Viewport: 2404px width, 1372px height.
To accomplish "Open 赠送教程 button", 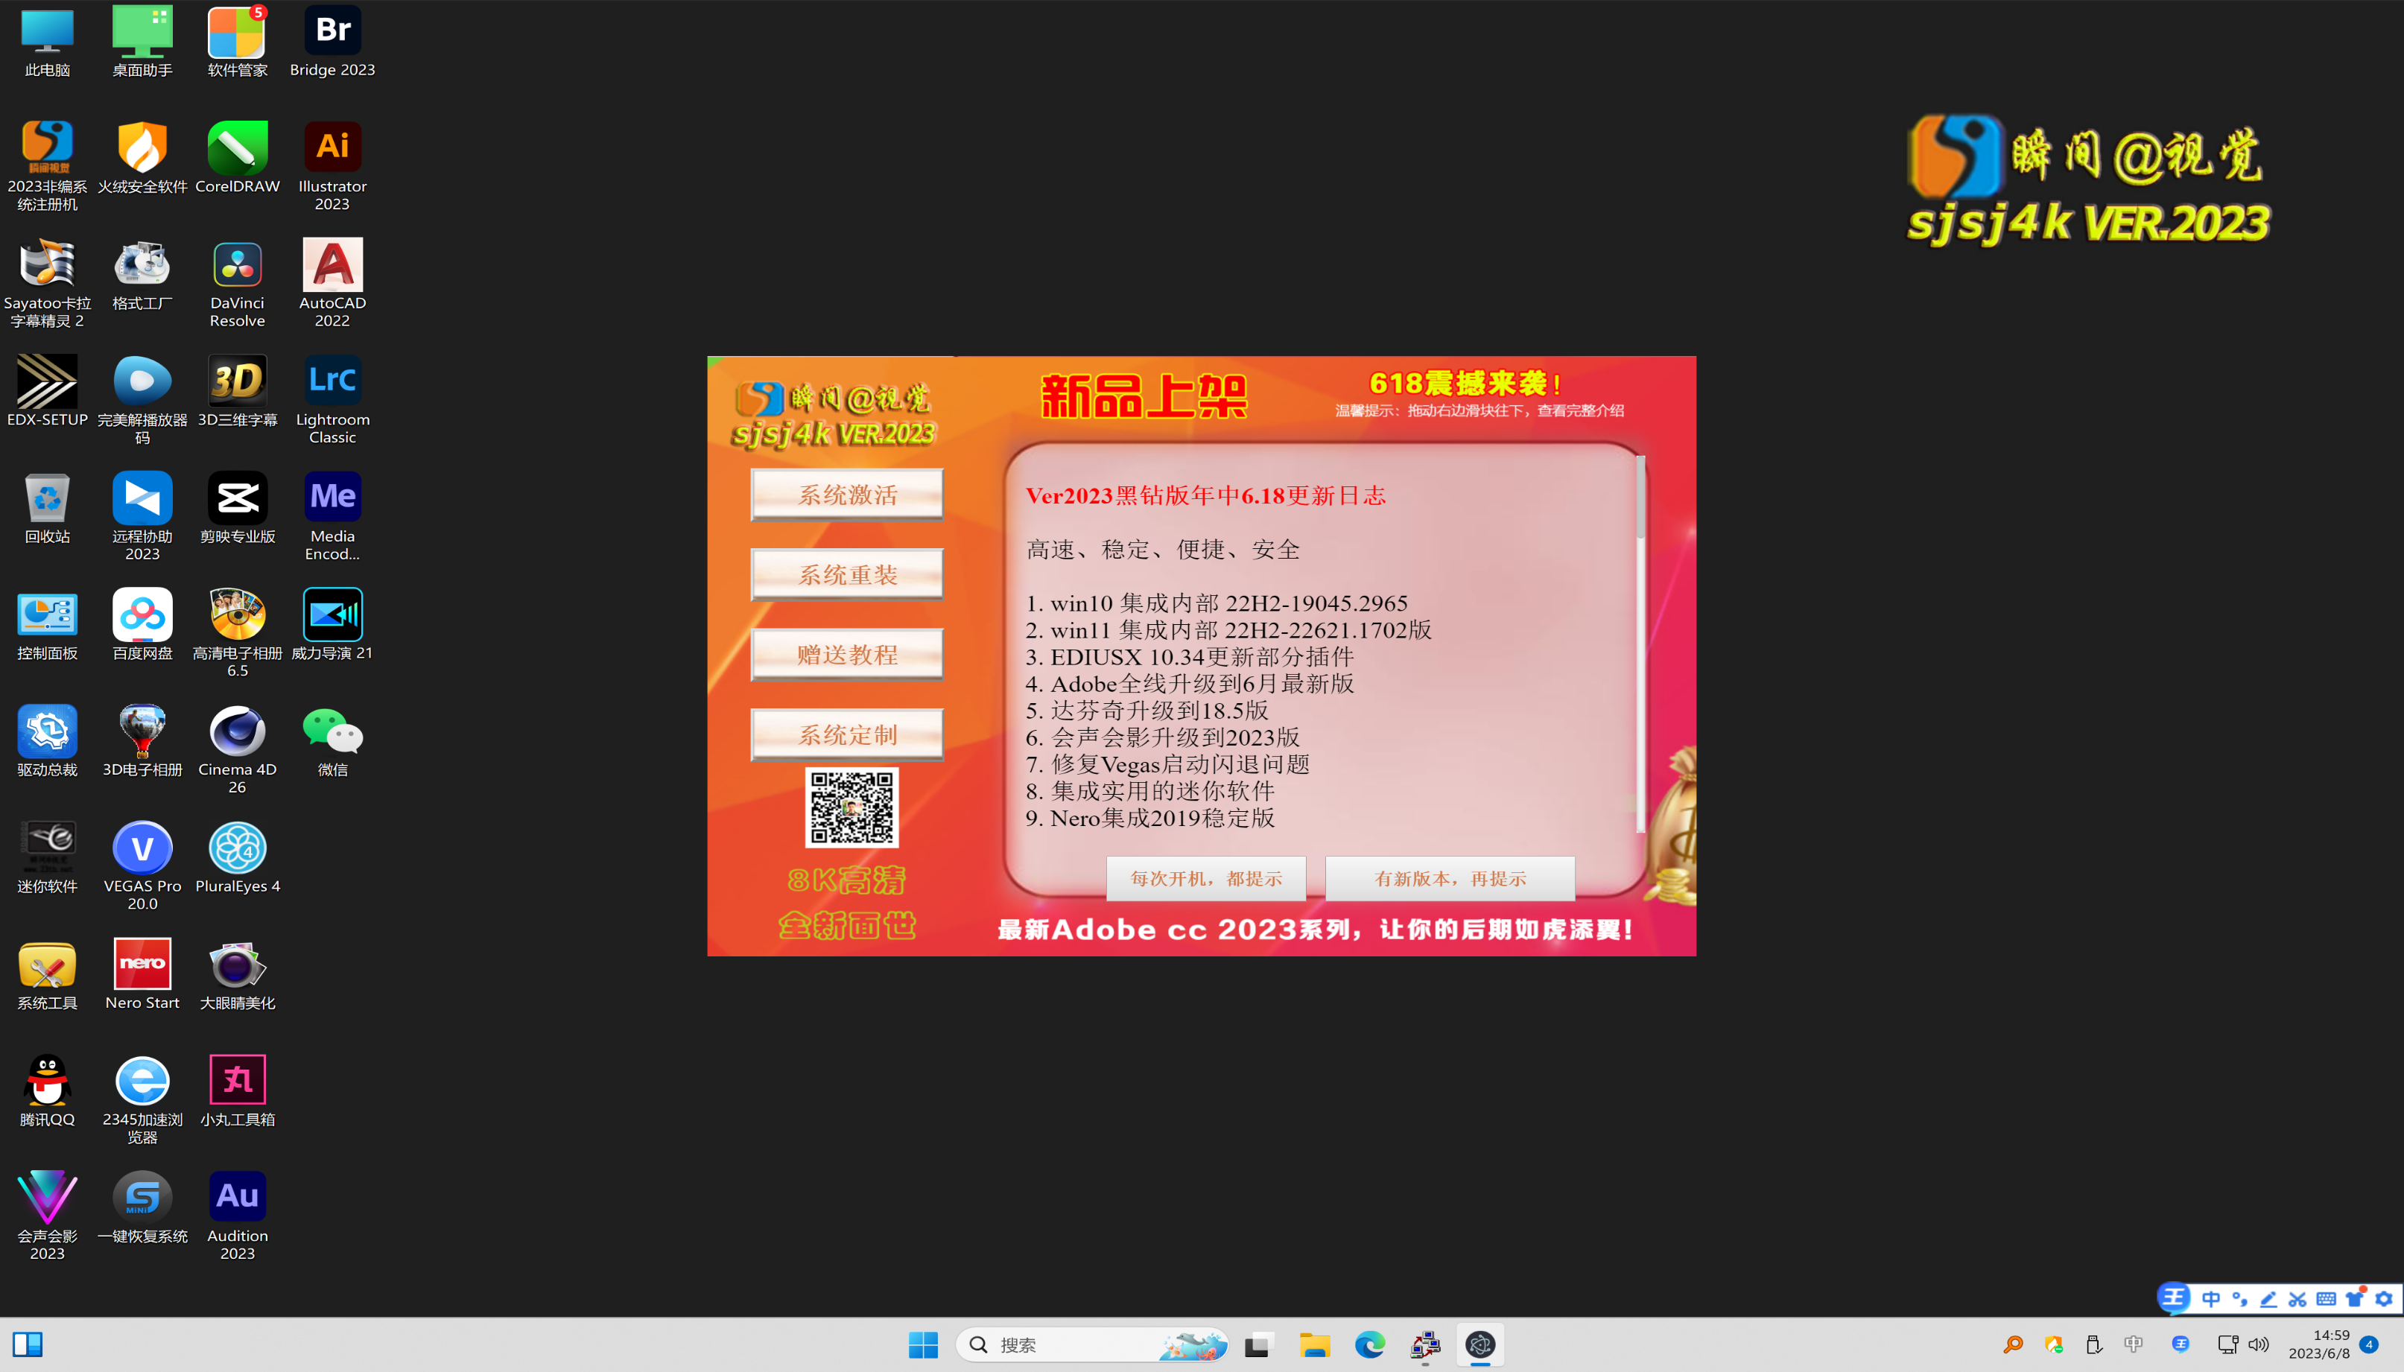I will pos(847,654).
